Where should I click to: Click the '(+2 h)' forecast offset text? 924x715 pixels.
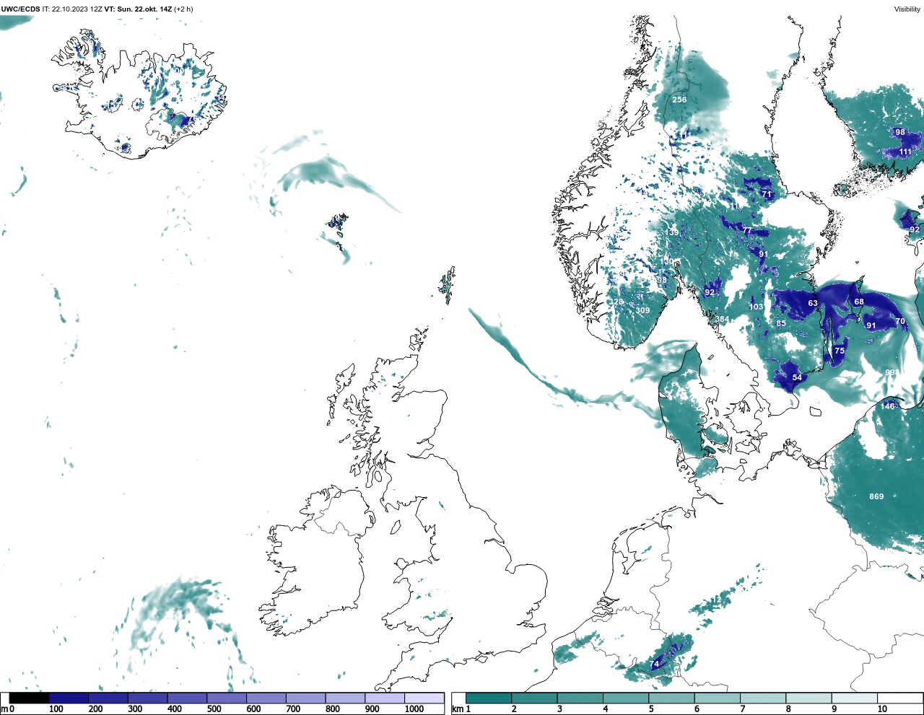(x=183, y=9)
